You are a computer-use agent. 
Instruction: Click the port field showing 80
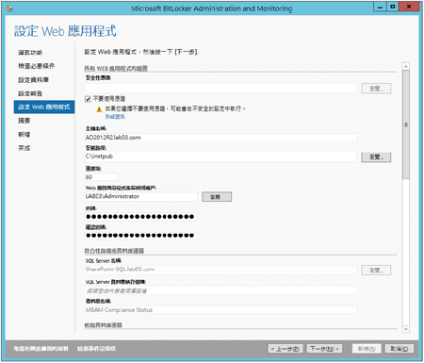coord(102,177)
